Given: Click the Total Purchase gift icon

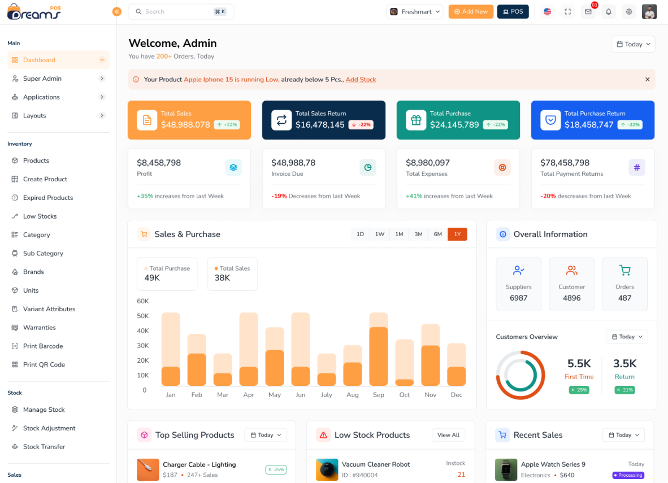Looking at the screenshot, I should tap(416, 120).
